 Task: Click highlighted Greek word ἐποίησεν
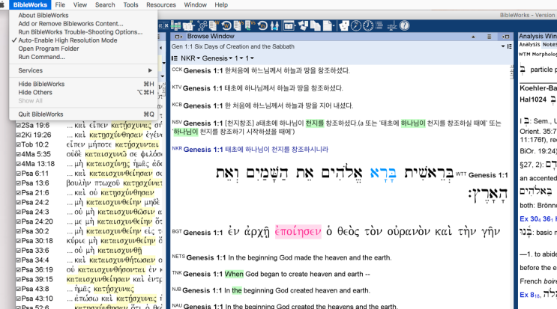298,231
